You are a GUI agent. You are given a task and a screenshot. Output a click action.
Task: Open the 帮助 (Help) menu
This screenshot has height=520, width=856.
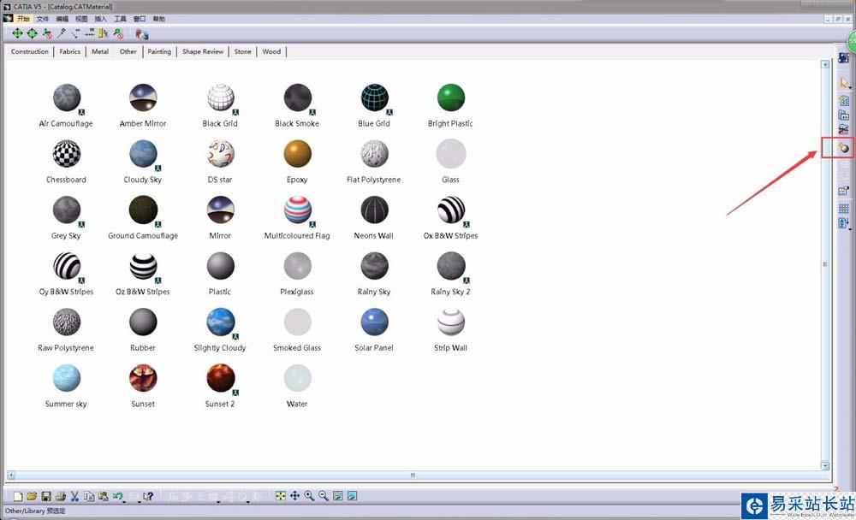click(159, 19)
